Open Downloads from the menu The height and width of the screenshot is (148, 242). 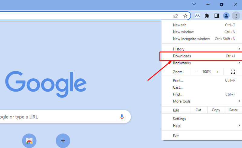tap(202, 56)
